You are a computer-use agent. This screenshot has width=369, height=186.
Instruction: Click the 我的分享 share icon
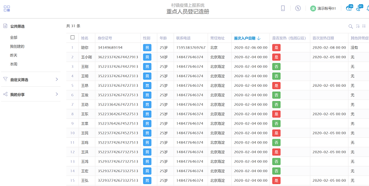(5, 94)
